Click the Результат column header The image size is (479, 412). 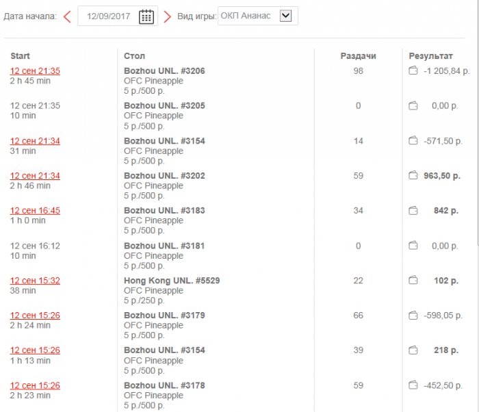[430, 56]
